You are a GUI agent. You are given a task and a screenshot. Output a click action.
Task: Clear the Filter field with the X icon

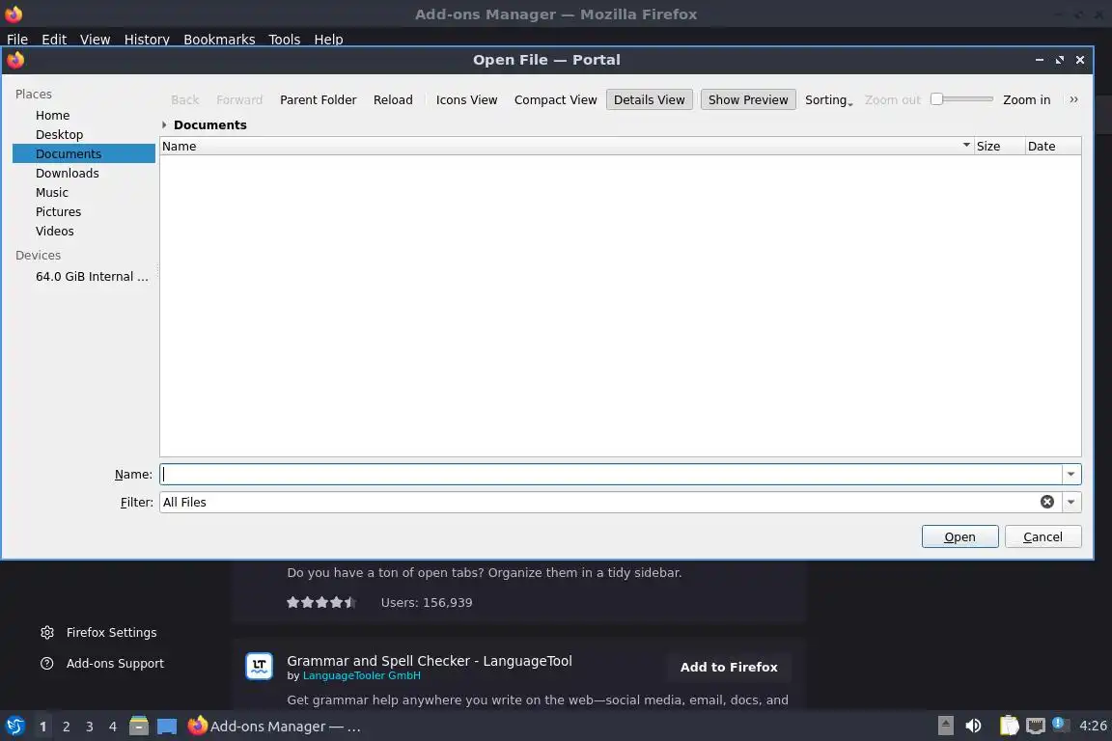pos(1046,502)
